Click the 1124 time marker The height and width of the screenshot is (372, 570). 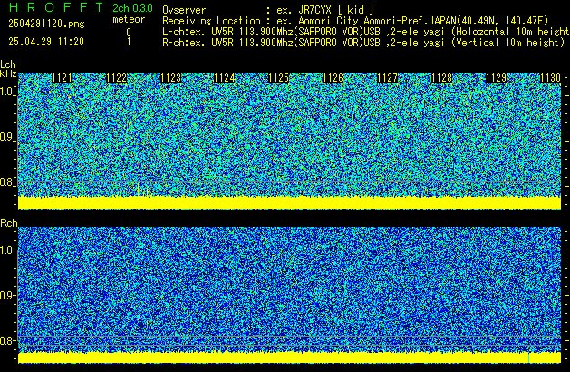click(x=225, y=78)
